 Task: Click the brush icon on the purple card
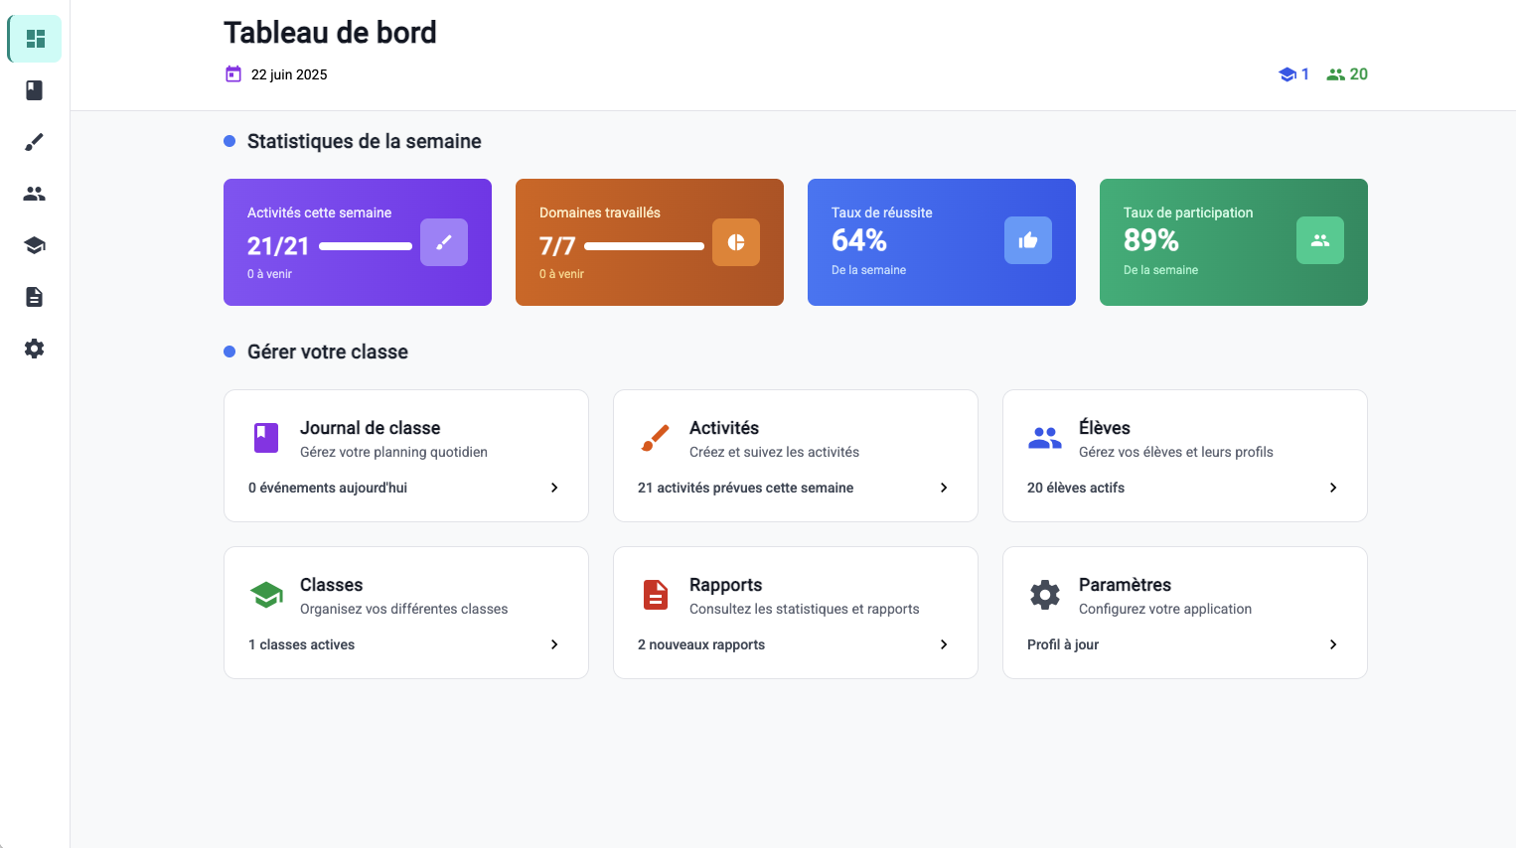444,242
